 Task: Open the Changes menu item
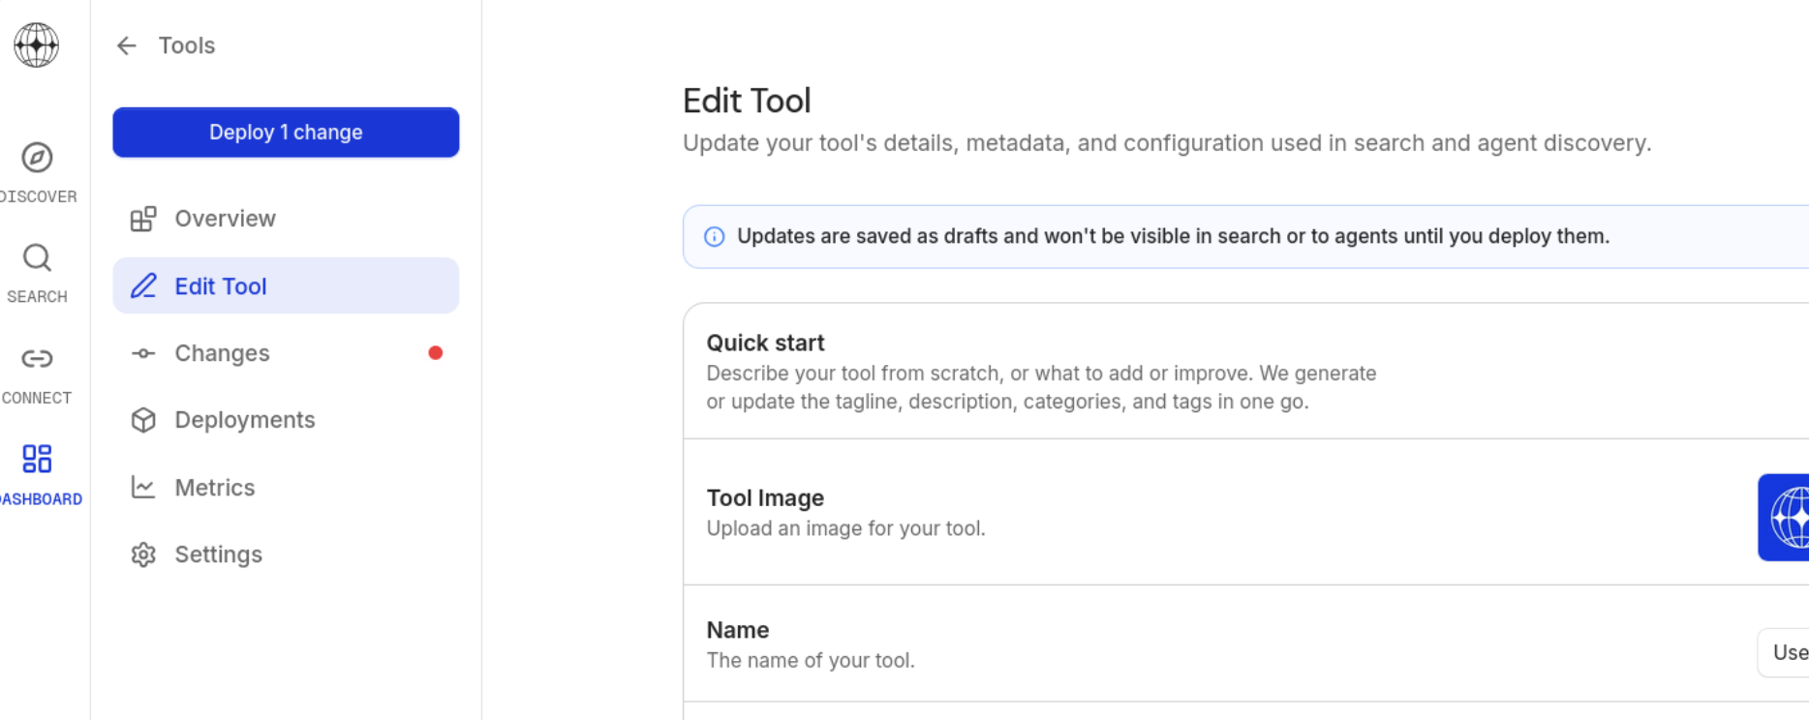pyautogui.click(x=222, y=353)
